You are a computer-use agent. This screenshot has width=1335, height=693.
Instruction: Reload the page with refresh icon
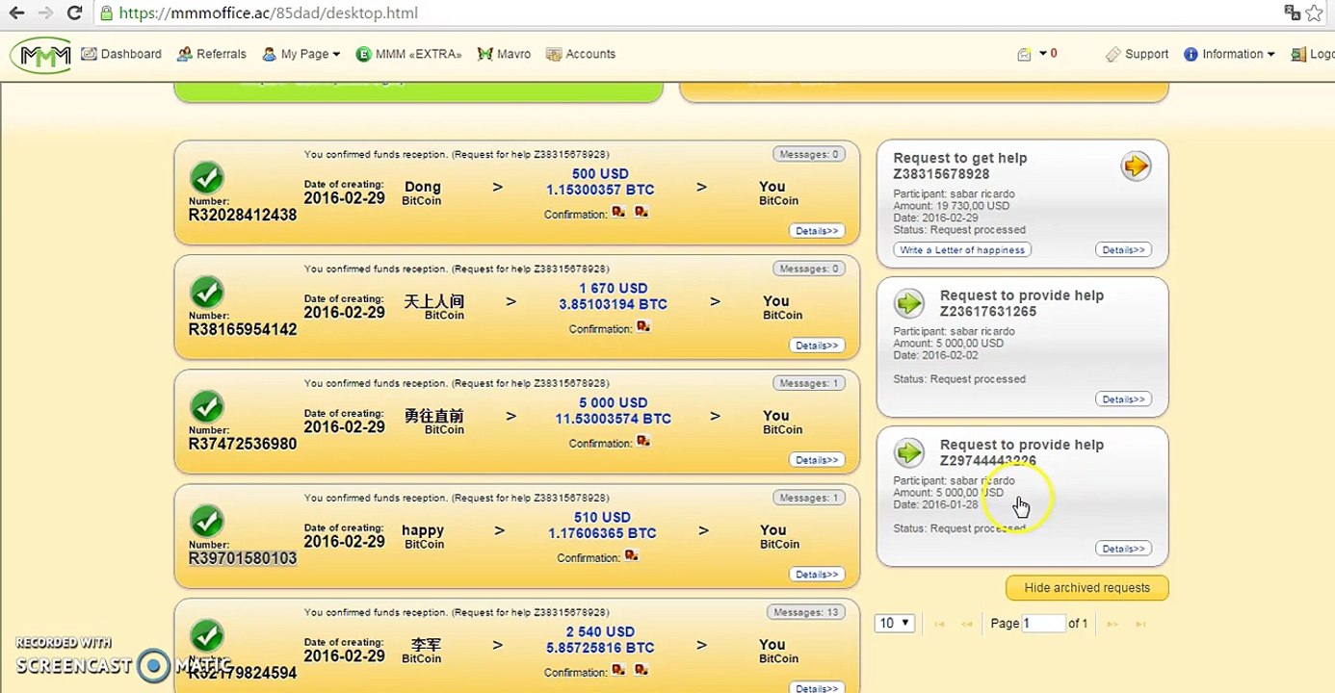(74, 13)
